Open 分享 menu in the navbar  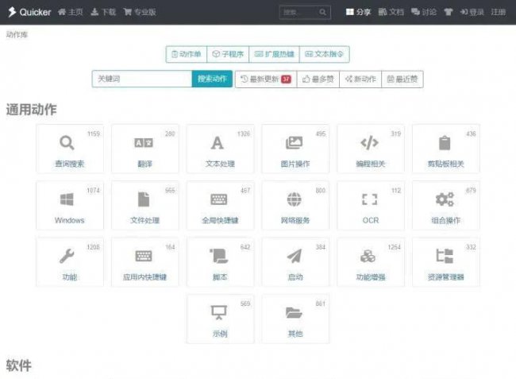click(359, 12)
